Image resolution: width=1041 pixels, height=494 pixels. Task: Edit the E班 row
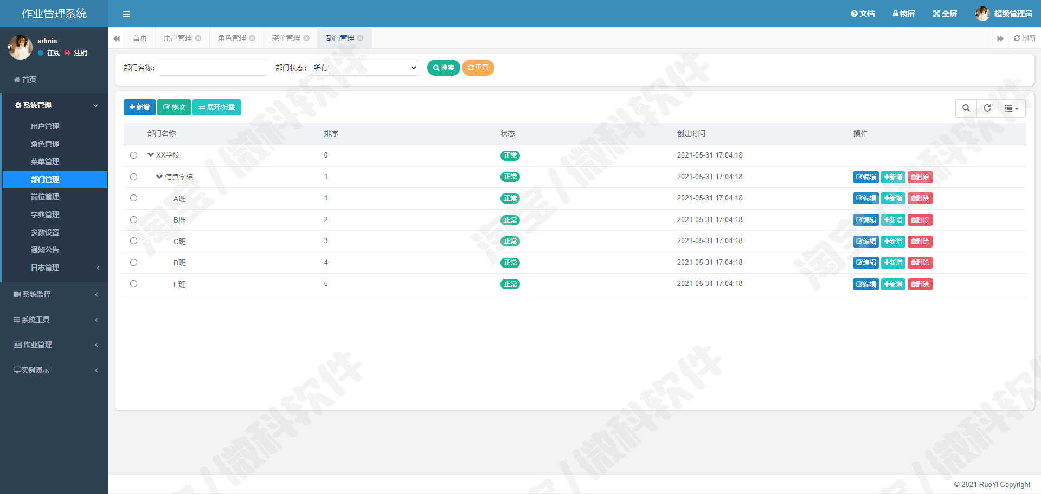tap(866, 284)
